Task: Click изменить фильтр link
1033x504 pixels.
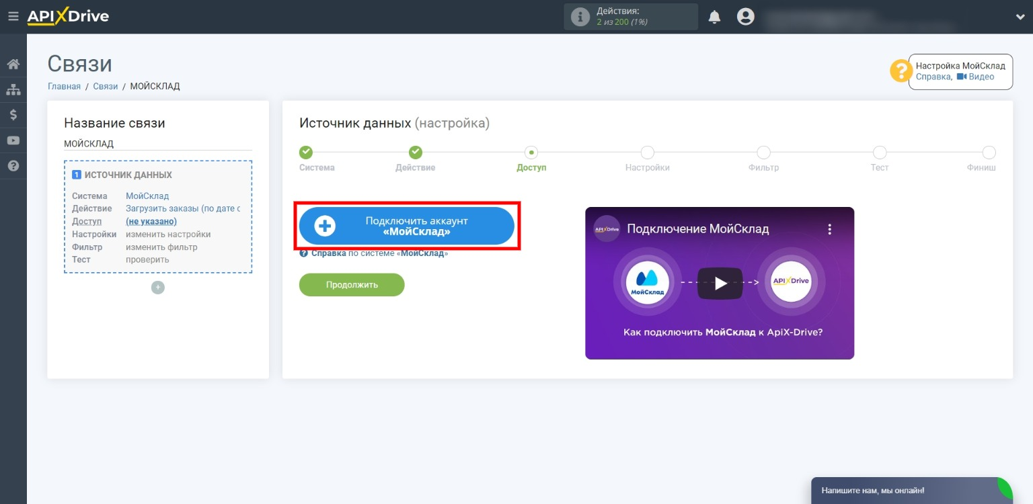Action: pyautogui.click(x=161, y=247)
